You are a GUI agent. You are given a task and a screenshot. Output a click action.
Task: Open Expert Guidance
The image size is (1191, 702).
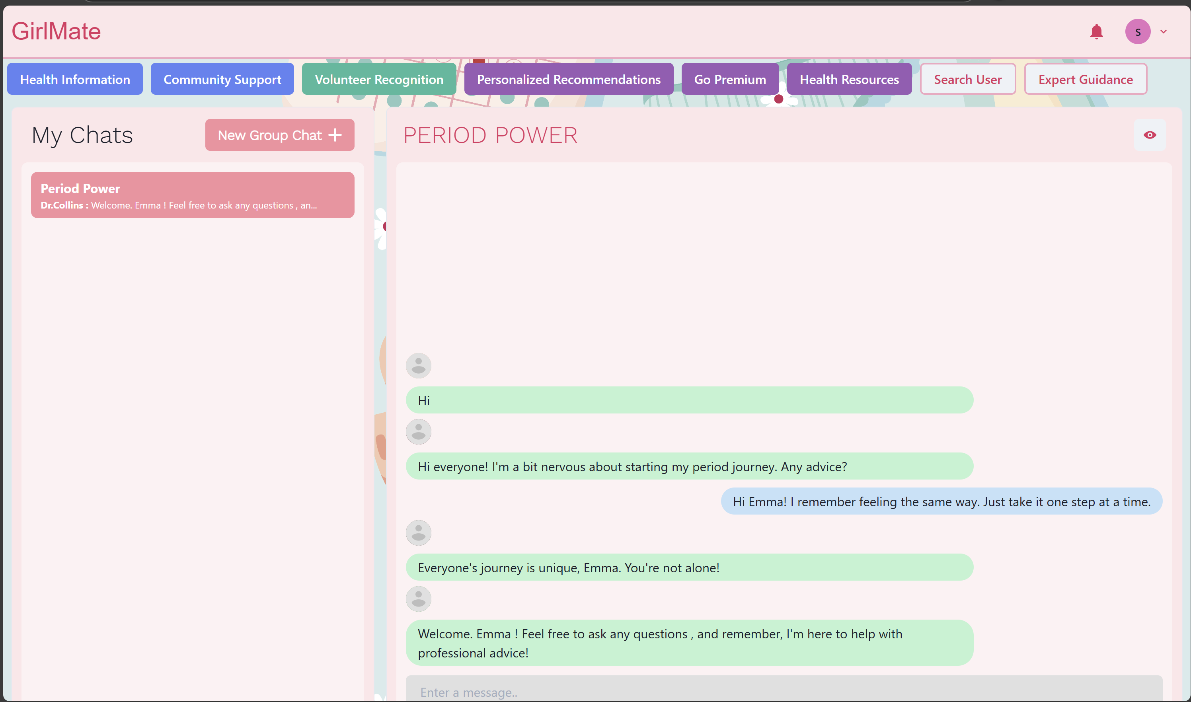tap(1086, 79)
